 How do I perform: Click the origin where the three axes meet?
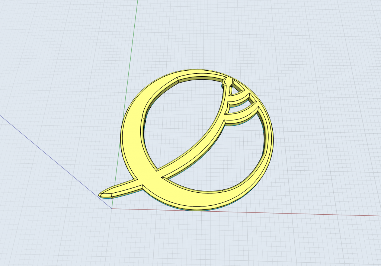(x=112, y=208)
